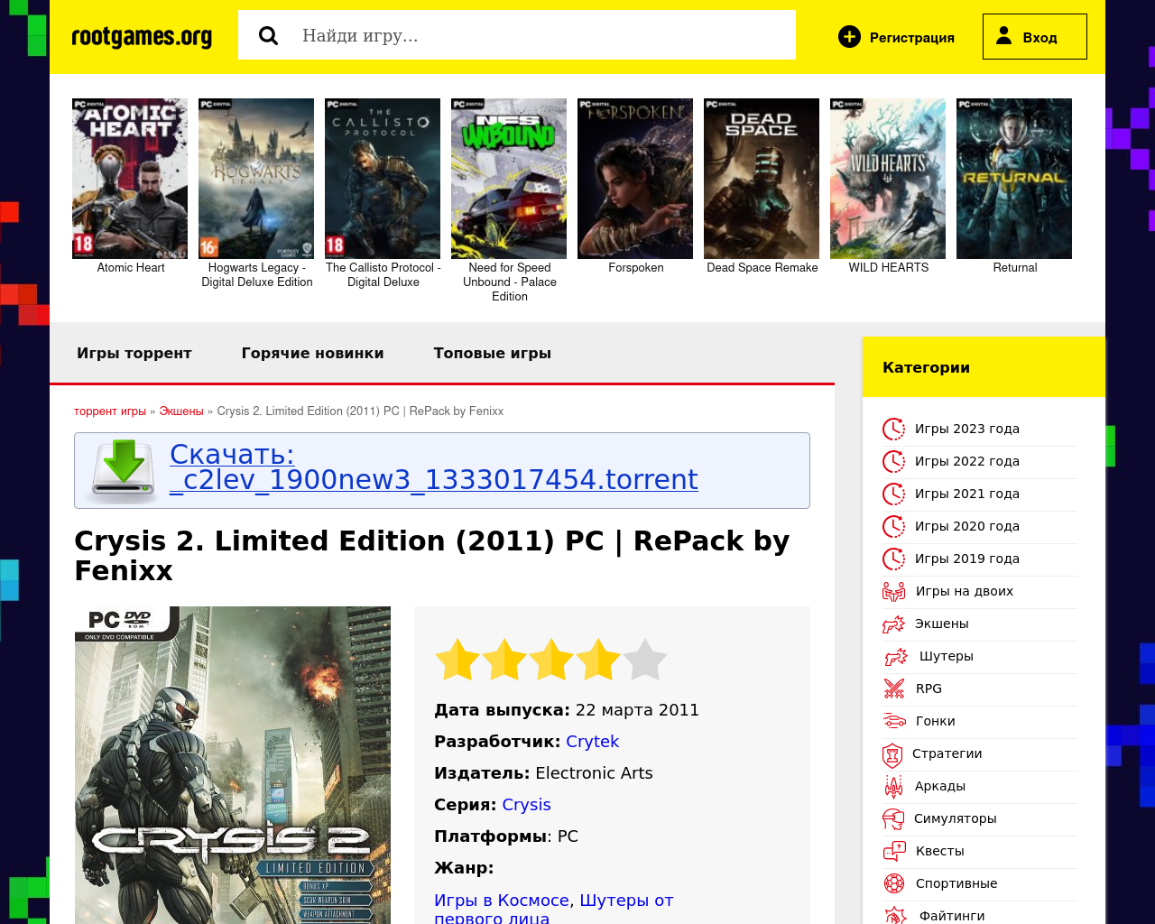Click the icon beside Файтинги
The height and width of the screenshot is (924, 1155).
[895, 915]
